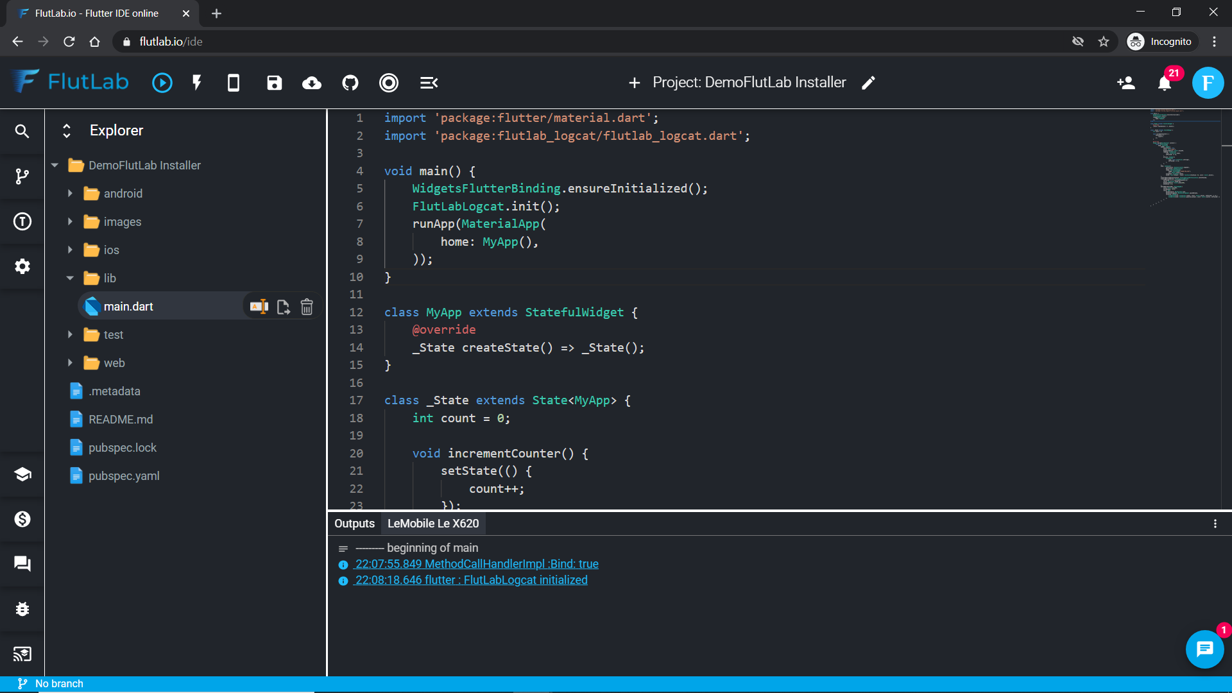Click the bug report icon in sidebar

(x=22, y=609)
